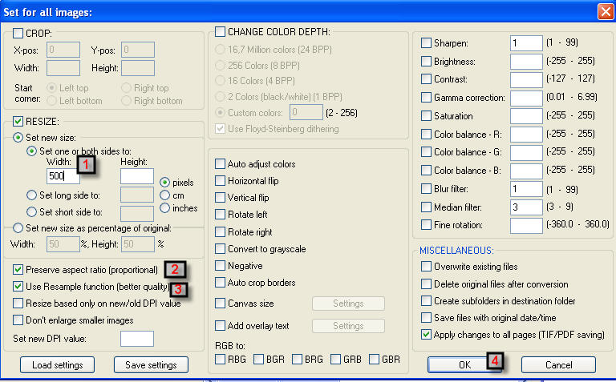Click the Set new DPI value field
The width and height of the screenshot is (616, 382).
click(136, 339)
